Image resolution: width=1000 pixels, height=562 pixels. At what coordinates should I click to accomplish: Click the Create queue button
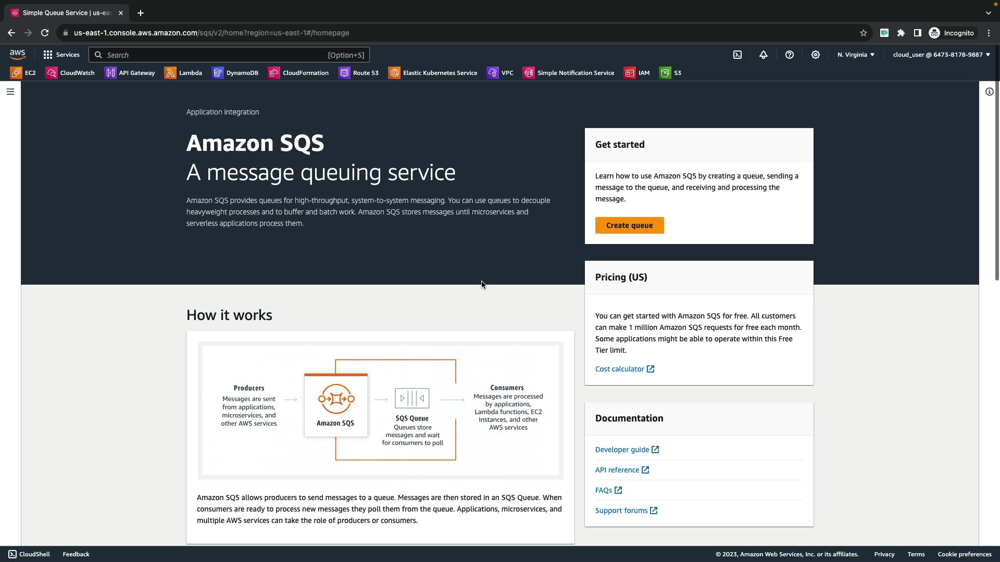pos(629,225)
